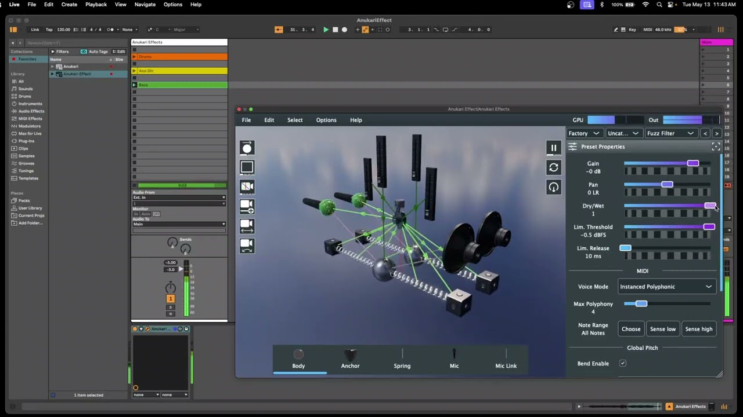The image size is (743, 417).
Task: Stop playback in Ableton transport
Action: tap(335, 30)
